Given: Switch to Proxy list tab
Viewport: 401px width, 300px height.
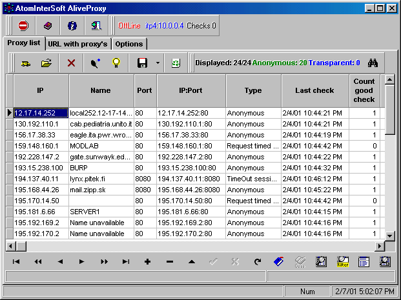Looking at the screenshot, I should pyautogui.click(x=24, y=43).
